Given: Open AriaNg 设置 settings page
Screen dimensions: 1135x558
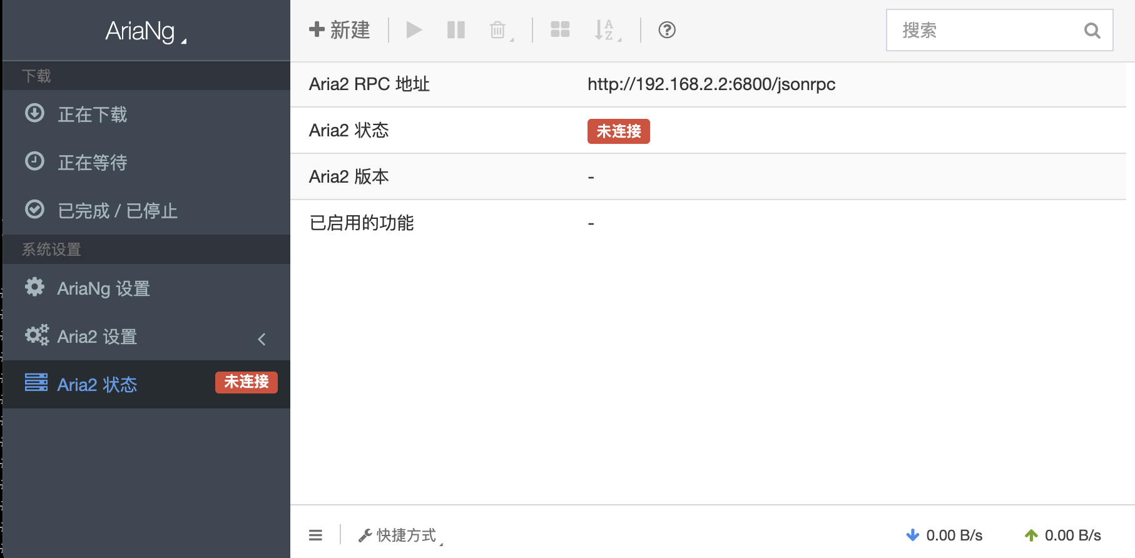Looking at the screenshot, I should 146,288.
